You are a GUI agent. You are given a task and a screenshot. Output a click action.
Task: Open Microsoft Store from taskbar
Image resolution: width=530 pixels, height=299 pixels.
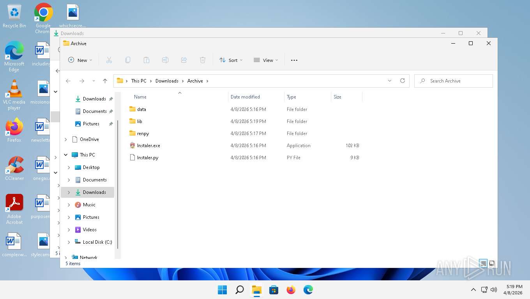pos(274,290)
